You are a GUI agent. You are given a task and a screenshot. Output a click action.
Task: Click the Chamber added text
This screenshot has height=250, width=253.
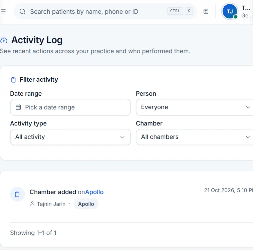(x=53, y=192)
